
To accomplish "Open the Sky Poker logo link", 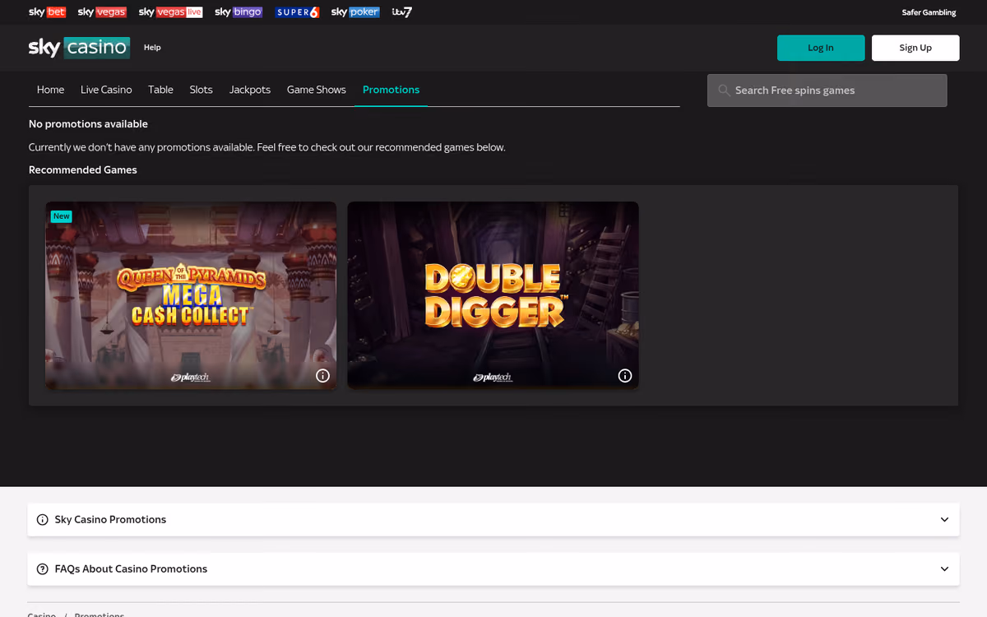I will pyautogui.click(x=355, y=12).
